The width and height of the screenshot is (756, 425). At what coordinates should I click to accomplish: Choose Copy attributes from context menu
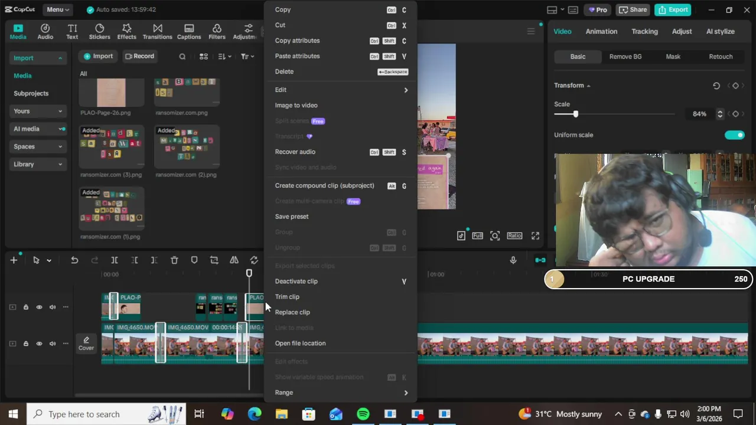[341, 41]
